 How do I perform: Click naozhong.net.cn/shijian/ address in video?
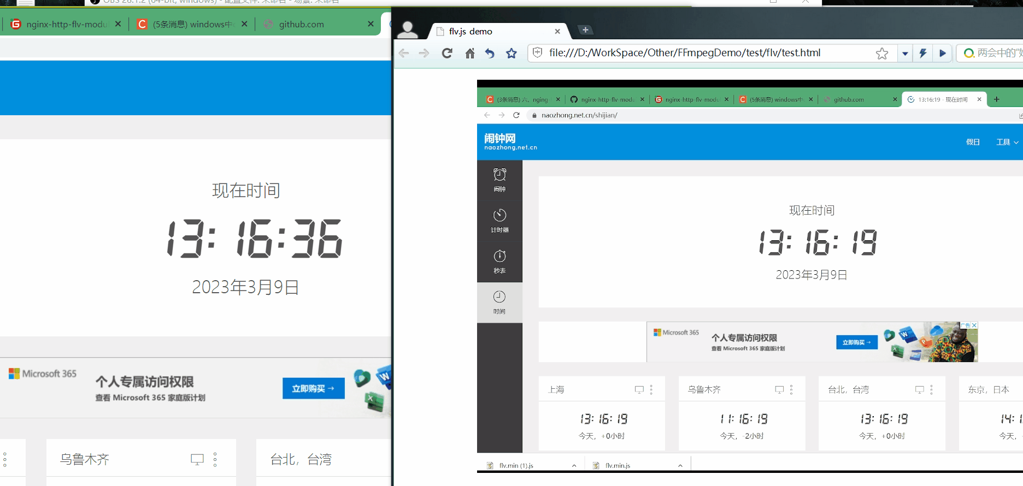(579, 115)
